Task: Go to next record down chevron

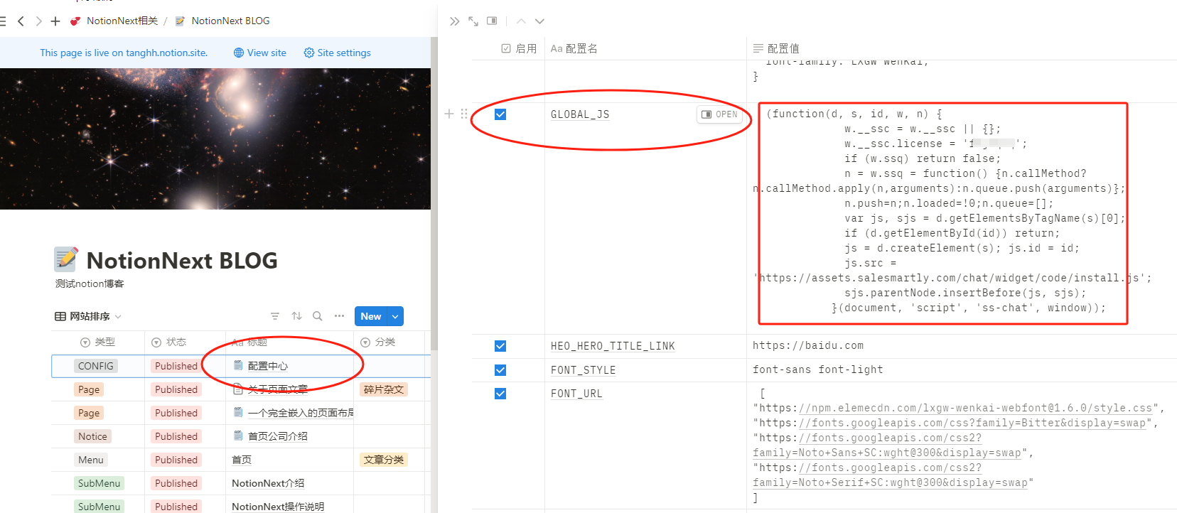Action: click(x=539, y=21)
